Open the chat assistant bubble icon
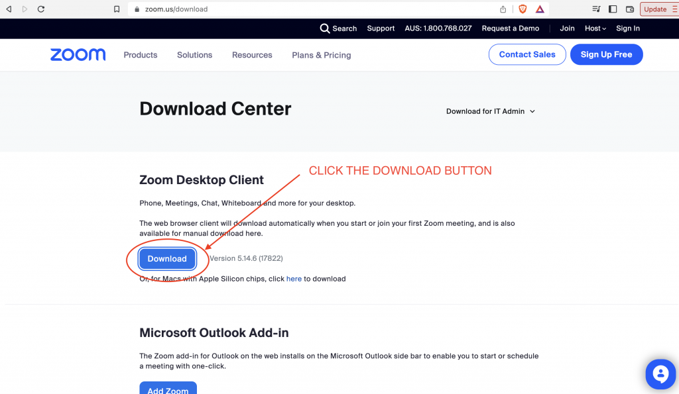The image size is (679, 394). 660,374
